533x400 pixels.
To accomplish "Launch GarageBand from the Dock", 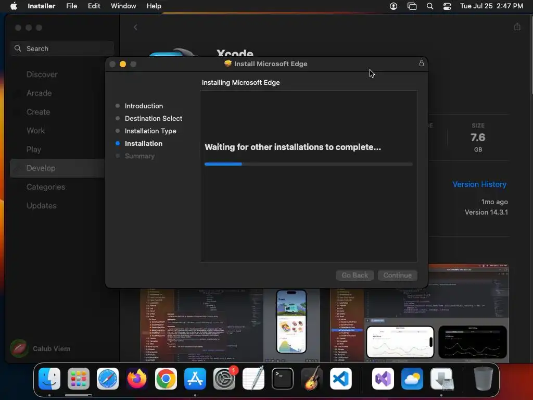I will (x=312, y=379).
